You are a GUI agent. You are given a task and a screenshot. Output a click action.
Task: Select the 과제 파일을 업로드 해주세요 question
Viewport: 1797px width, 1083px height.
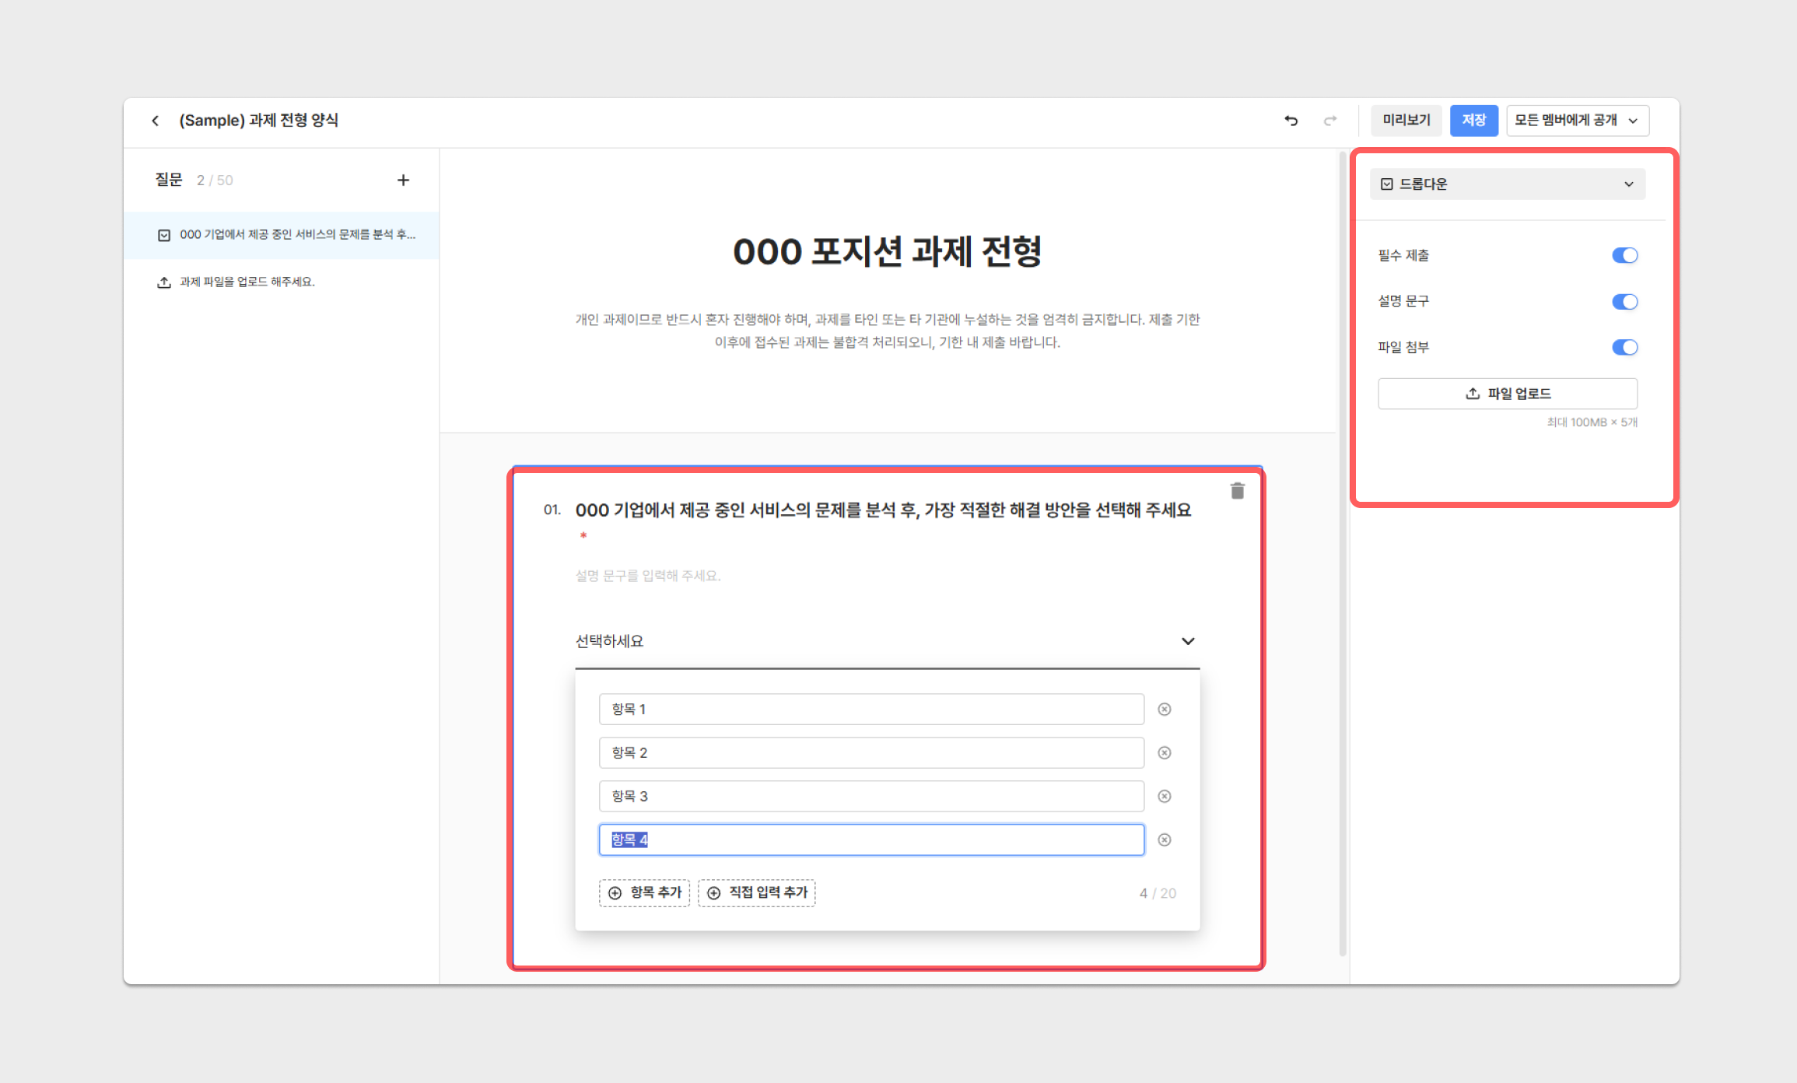[x=247, y=282]
